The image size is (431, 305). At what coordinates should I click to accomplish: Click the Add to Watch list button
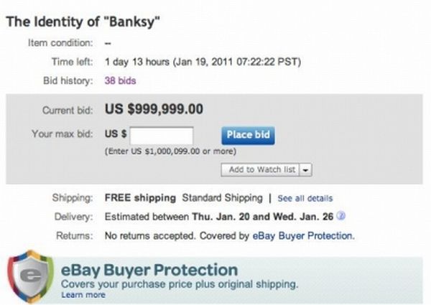coord(261,169)
